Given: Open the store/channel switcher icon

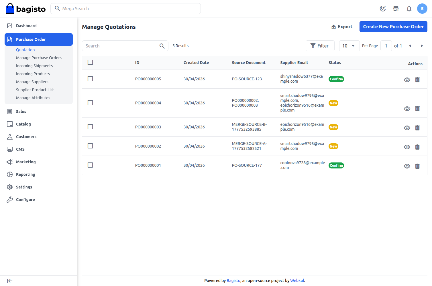Looking at the screenshot, I should click(396, 9).
